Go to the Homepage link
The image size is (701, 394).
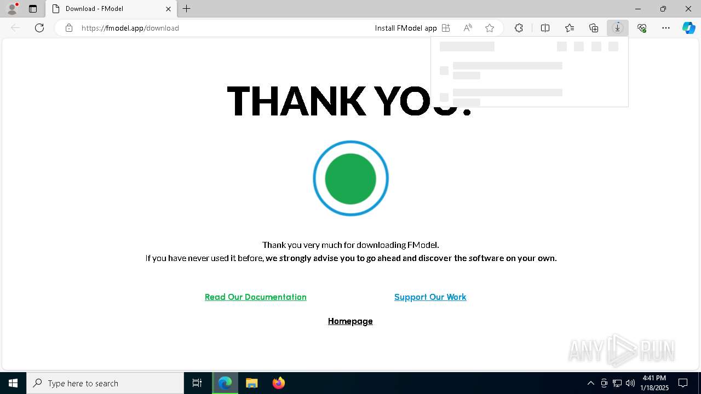350,321
